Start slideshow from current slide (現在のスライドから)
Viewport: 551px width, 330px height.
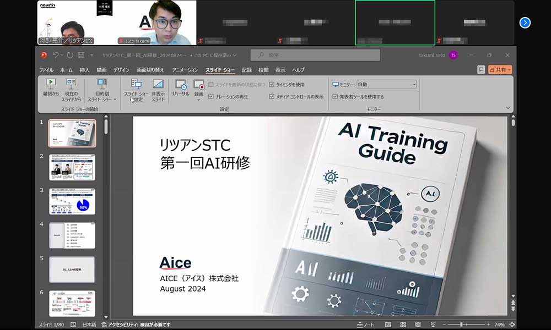tap(71, 90)
